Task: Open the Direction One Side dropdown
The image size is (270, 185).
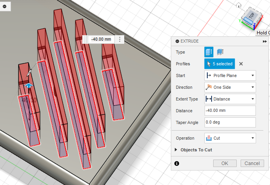Action: (230, 87)
